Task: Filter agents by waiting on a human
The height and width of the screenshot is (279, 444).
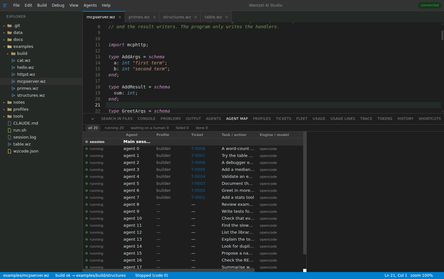Action: pyautogui.click(x=150, y=128)
